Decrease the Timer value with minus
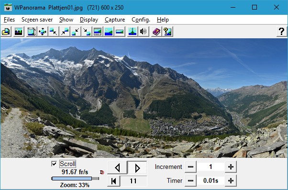 pyautogui.click(x=190, y=180)
